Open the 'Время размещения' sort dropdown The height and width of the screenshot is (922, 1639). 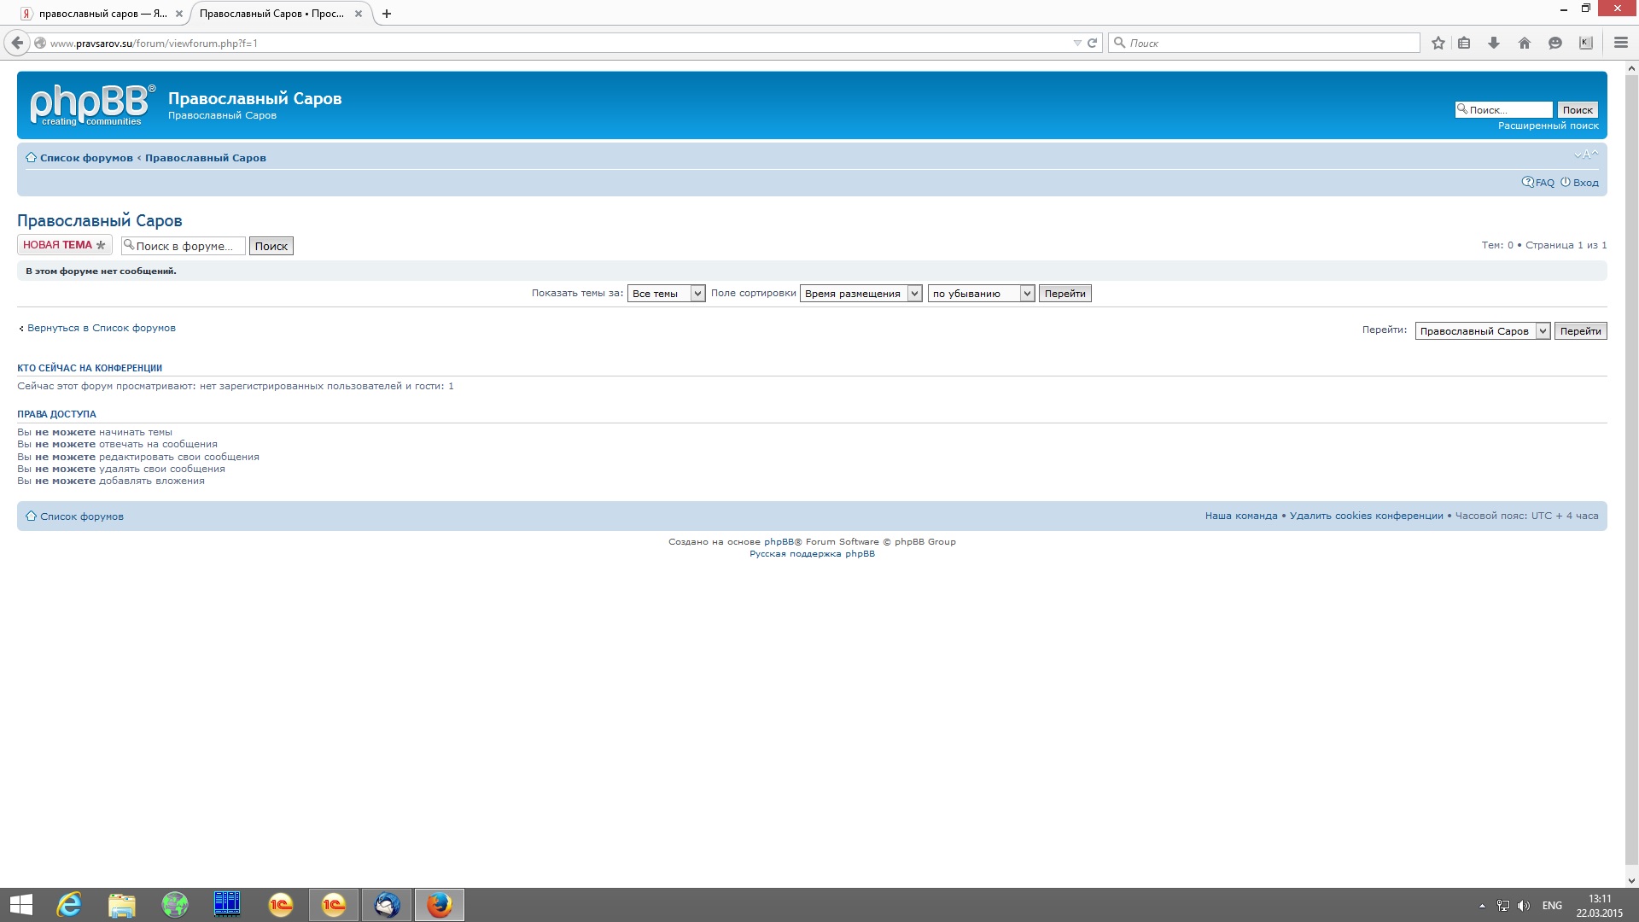pos(860,294)
